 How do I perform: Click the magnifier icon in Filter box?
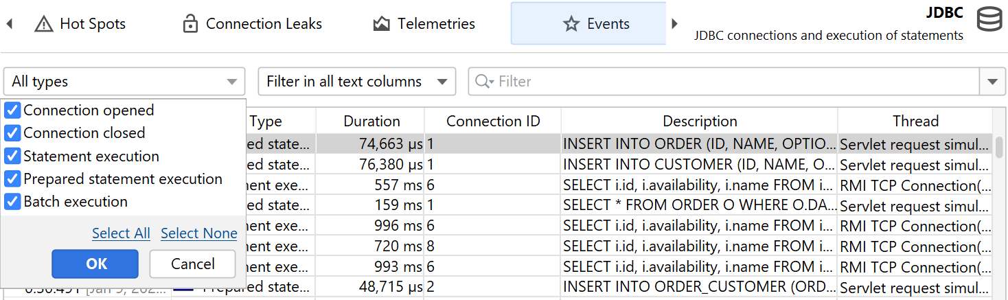[483, 82]
